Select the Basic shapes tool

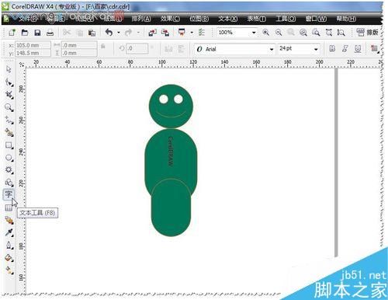click(x=9, y=183)
